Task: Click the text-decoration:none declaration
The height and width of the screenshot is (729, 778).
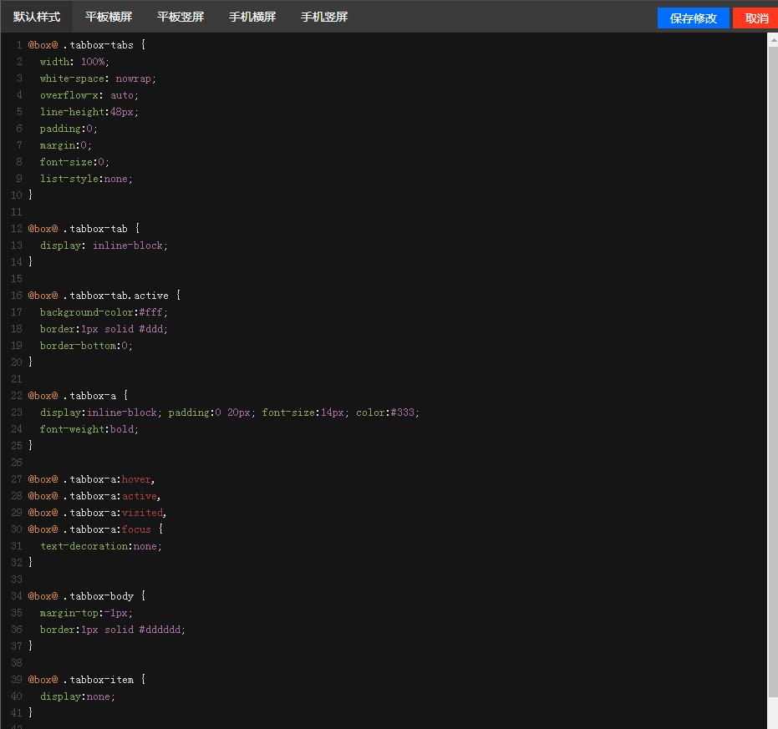Action: (100, 546)
